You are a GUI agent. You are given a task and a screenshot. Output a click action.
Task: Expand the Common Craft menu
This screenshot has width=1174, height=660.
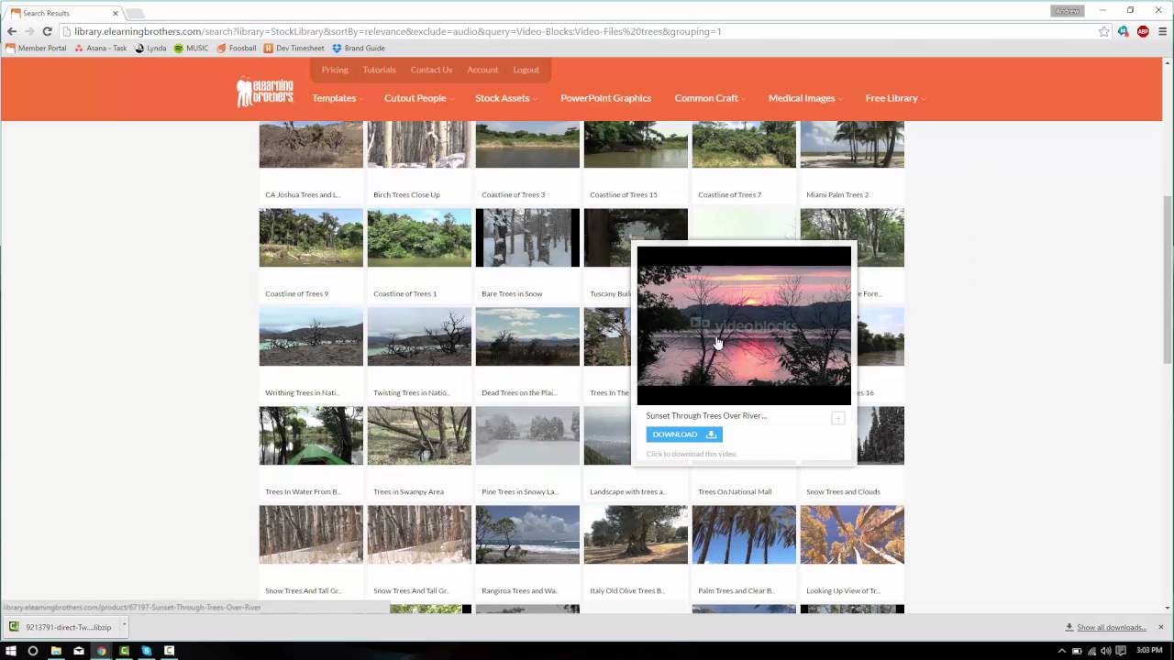tap(710, 98)
